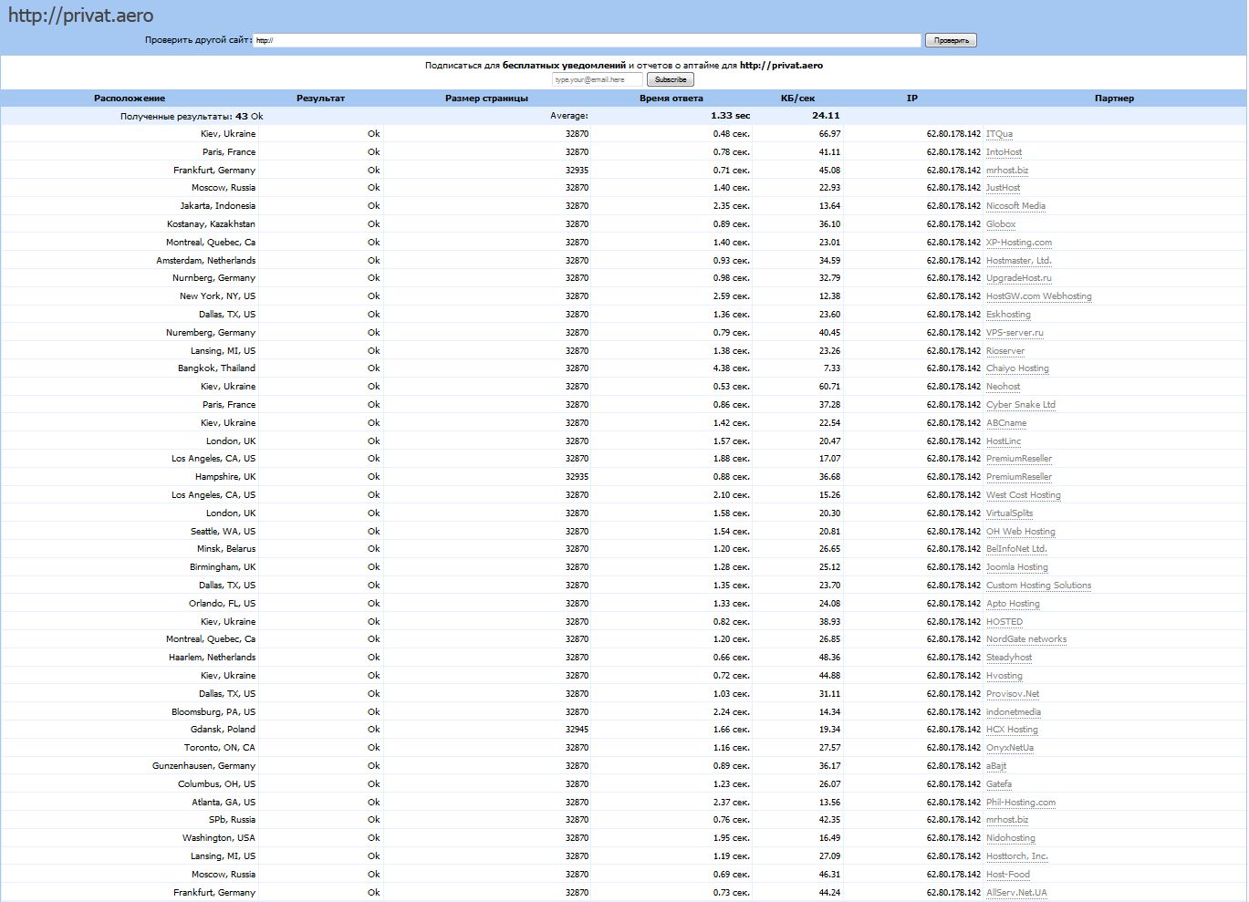1249x902 pixels.
Task: Click the Chaiyo Hosting link
Action: pos(1017,368)
